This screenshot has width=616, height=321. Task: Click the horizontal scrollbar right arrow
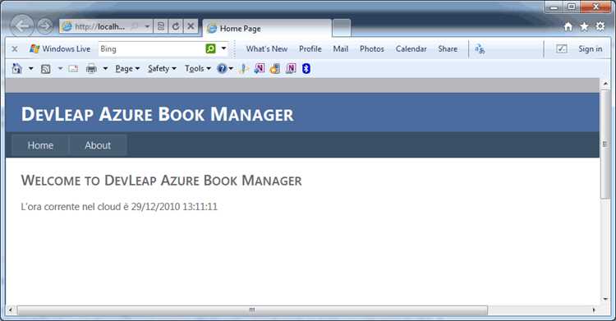pos(594,310)
